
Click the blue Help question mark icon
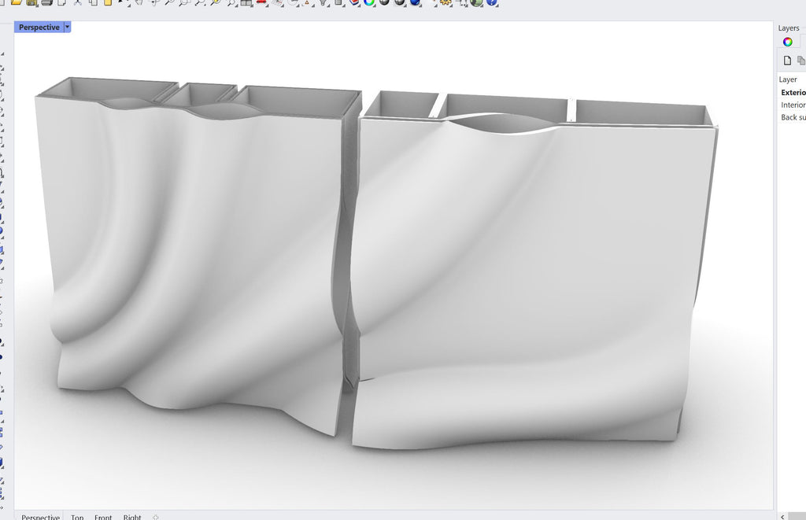pyautogui.click(x=492, y=2)
